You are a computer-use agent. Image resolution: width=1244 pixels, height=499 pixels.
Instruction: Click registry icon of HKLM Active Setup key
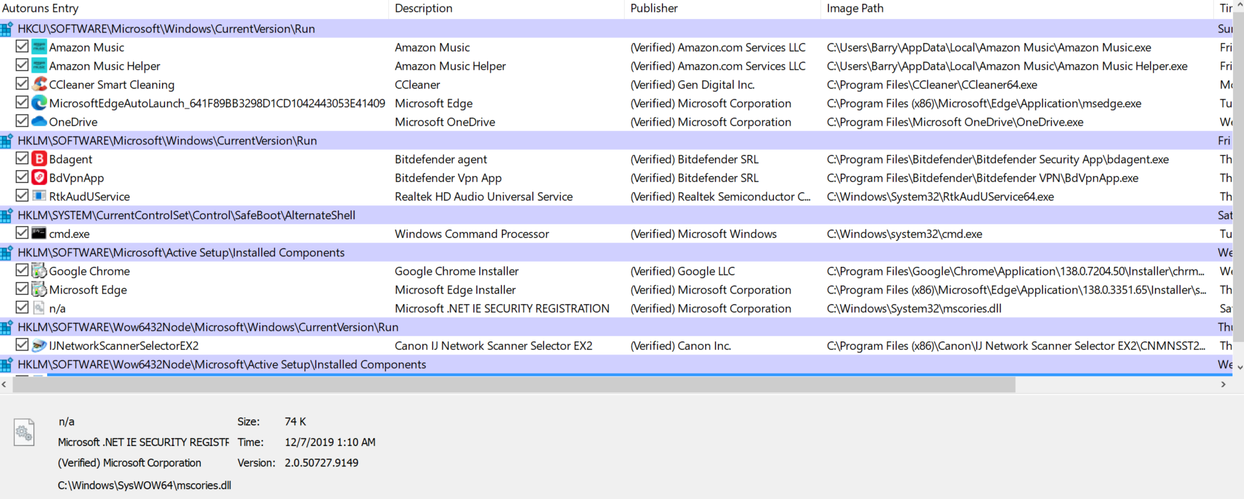tap(7, 252)
